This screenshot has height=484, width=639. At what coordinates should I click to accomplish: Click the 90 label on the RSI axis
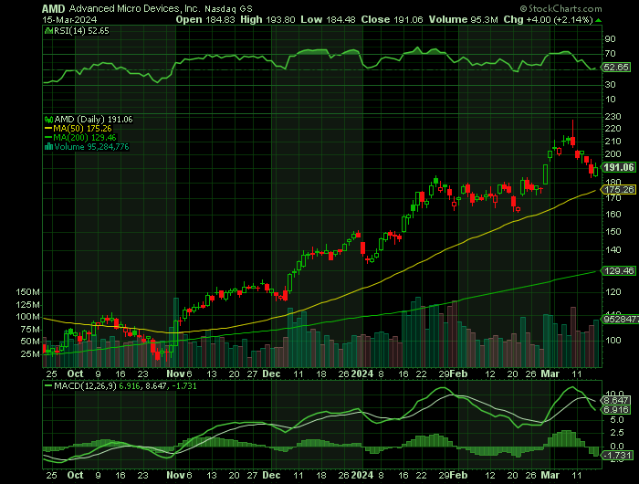pyautogui.click(x=610, y=39)
